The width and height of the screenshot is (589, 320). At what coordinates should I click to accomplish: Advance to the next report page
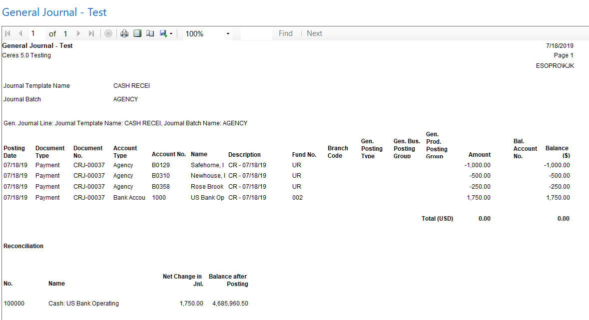tap(78, 33)
